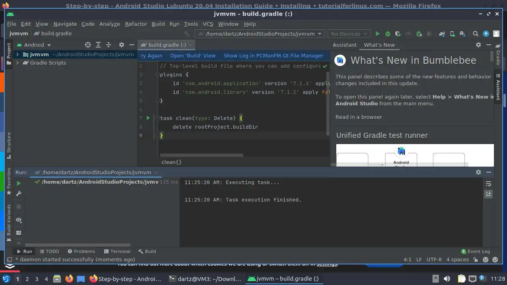Open SDK Manager icon in toolbar

462,34
